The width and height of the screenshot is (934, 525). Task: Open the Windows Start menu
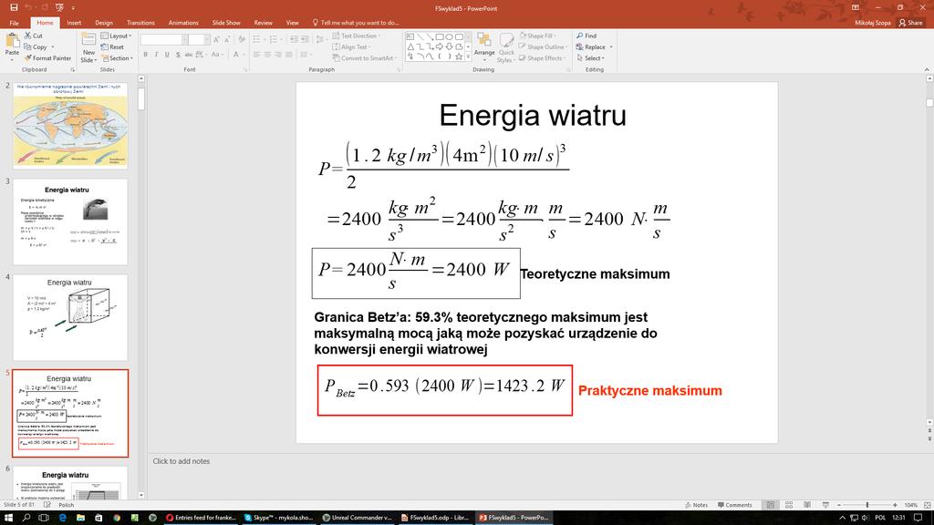[8, 518]
